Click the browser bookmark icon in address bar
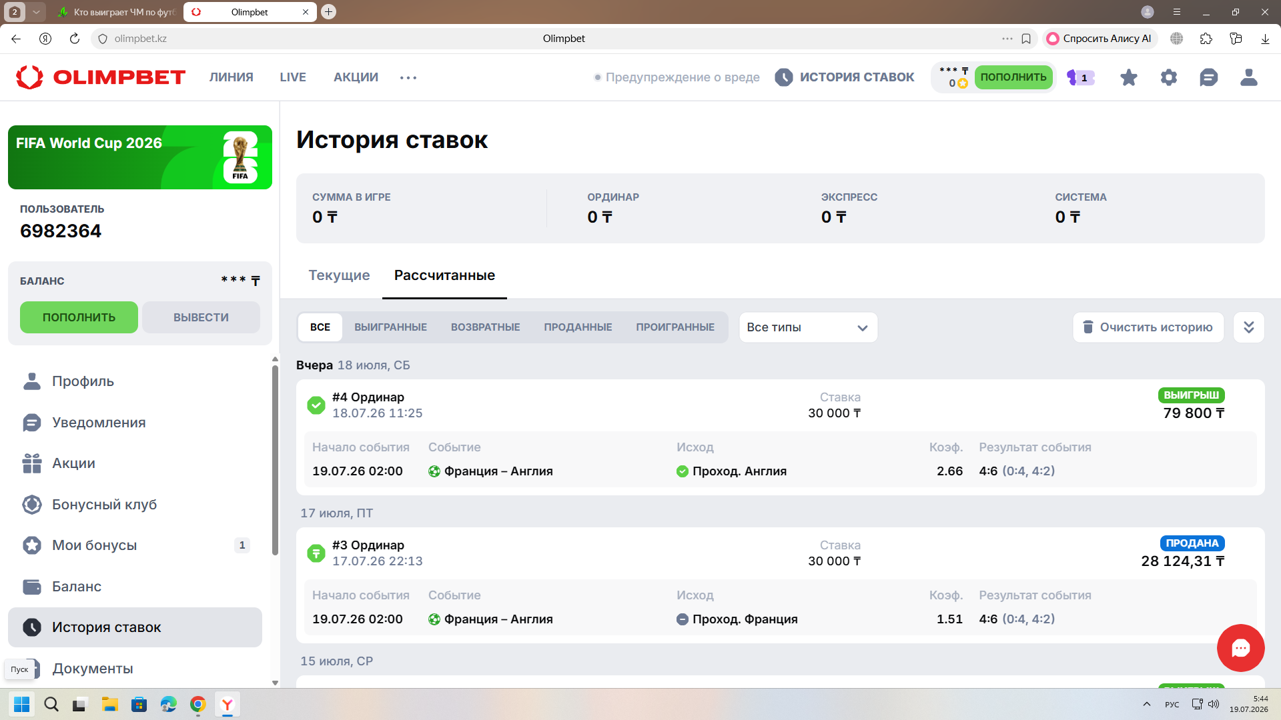 (1026, 39)
